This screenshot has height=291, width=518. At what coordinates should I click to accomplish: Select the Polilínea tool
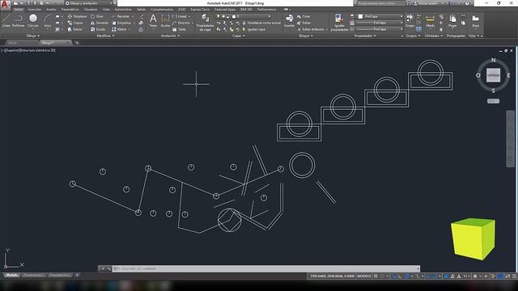point(18,20)
